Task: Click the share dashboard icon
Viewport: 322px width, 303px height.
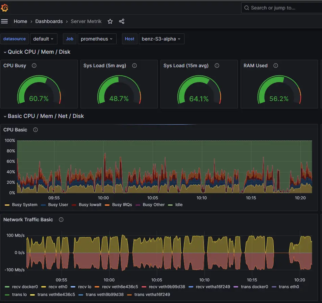Action: click(x=122, y=21)
